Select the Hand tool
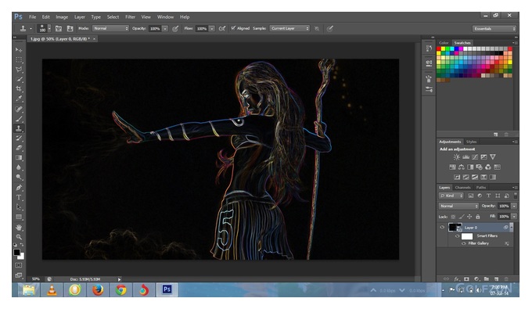 (19, 227)
